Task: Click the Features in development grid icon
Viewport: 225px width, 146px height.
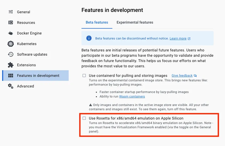Action: tap(11, 76)
